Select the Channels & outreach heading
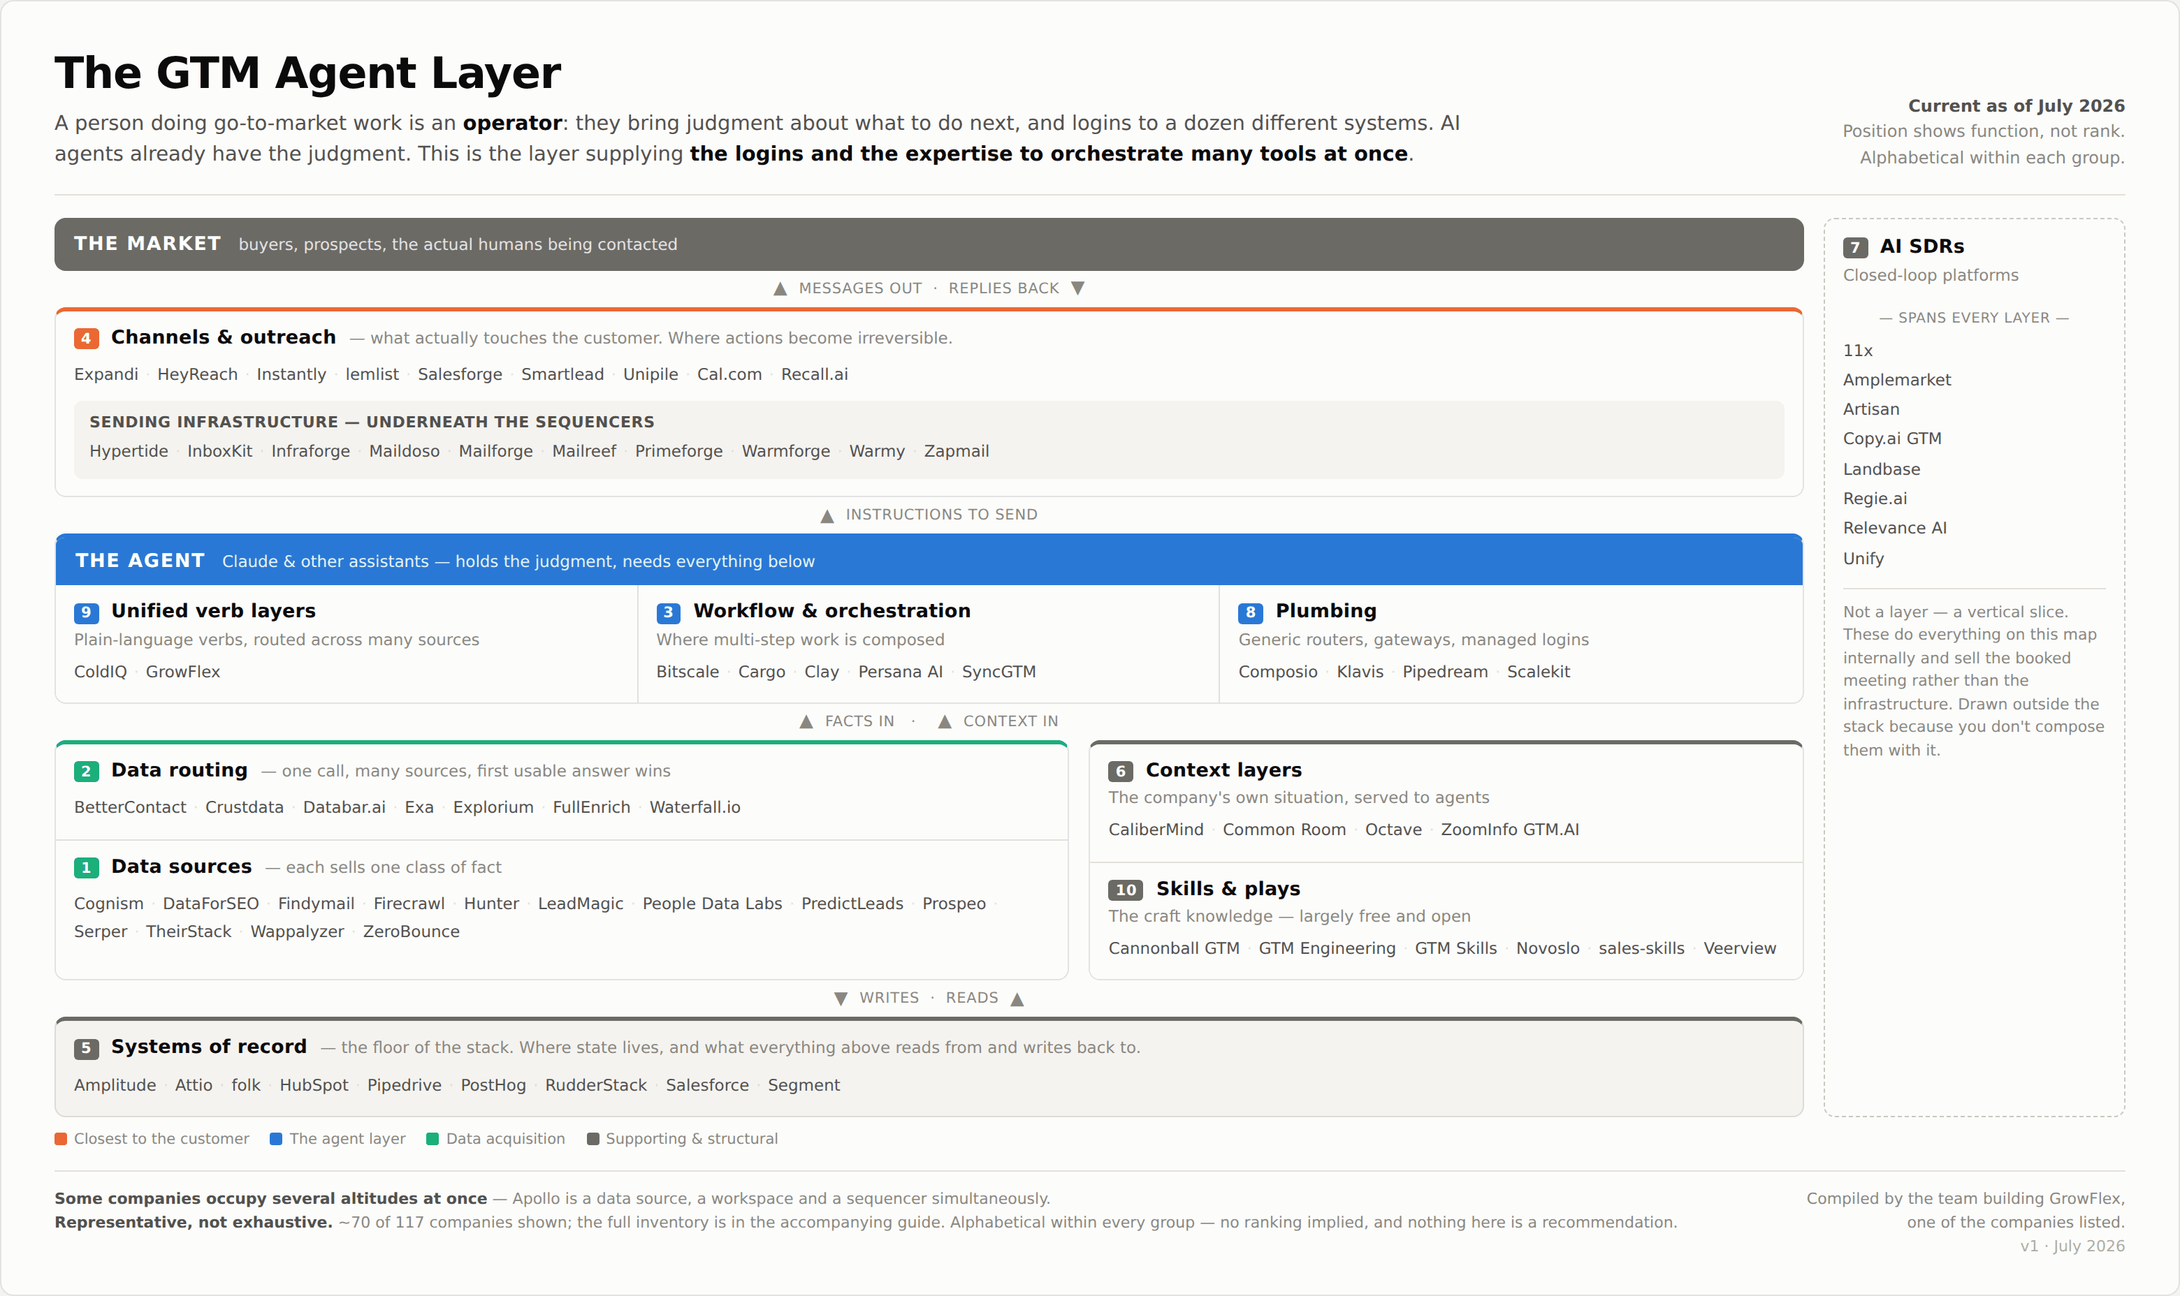Viewport: 2180px width, 1296px height. (224, 337)
